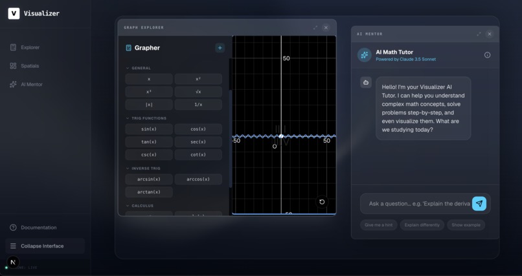522x276 pixels.
Task: Plot the cos(x) function
Action: tap(198, 129)
